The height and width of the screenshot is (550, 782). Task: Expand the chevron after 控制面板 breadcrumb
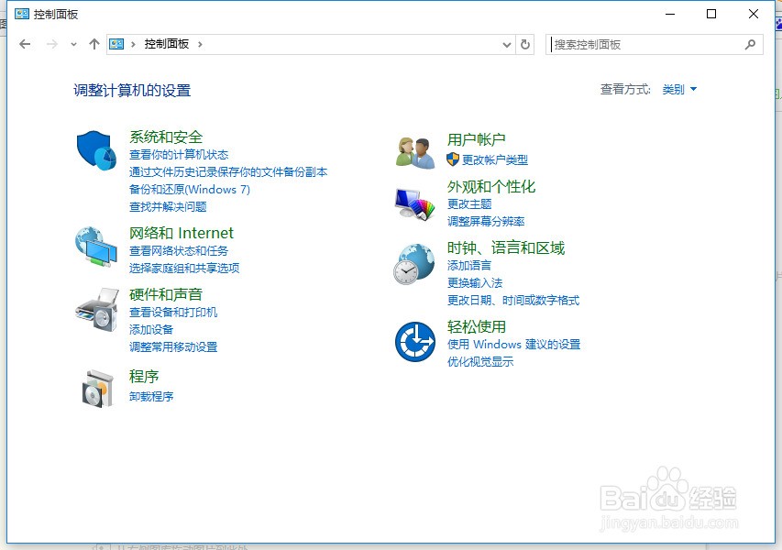click(x=200, y=44)
